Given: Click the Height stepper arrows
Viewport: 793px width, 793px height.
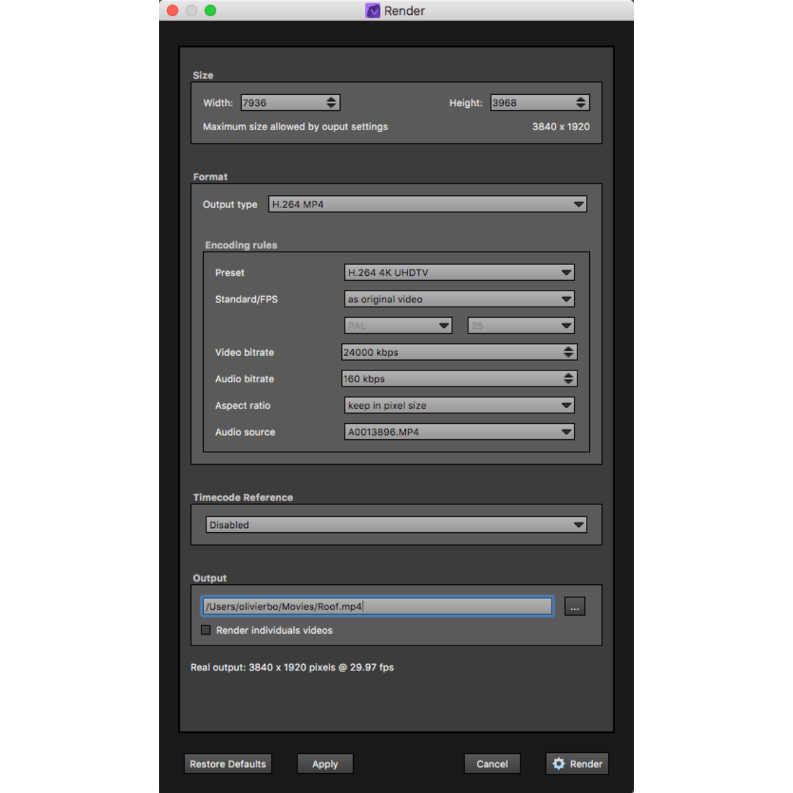Looking at the screenshot, I should tap(581, 103).
